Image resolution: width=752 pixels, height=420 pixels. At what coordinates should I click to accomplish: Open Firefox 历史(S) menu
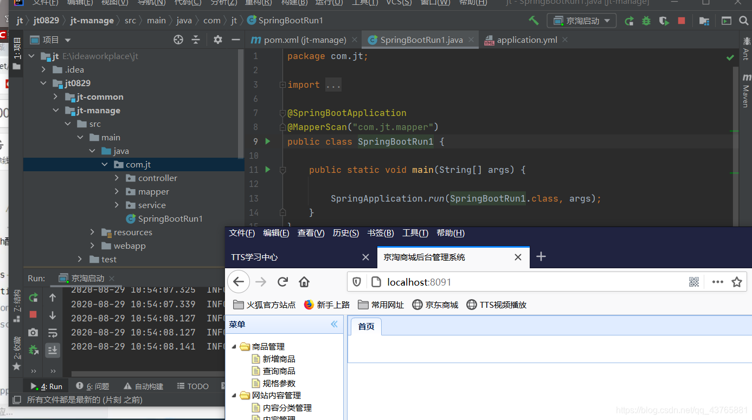[x=345, y=233]
